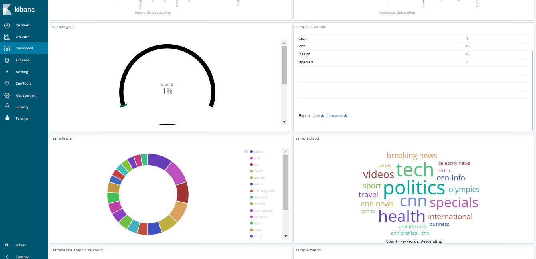Image resolution: width=536 pixels, height=259 pixels.
Task: Click the health row in datatable
Action: pyautogui.click(x=412, y=54)
